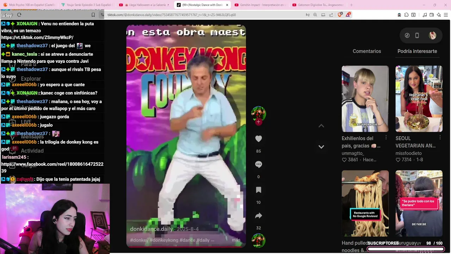451x254 pixels.
Task: Click the Donkey Kong dance video player
Action: pos(186,136)
